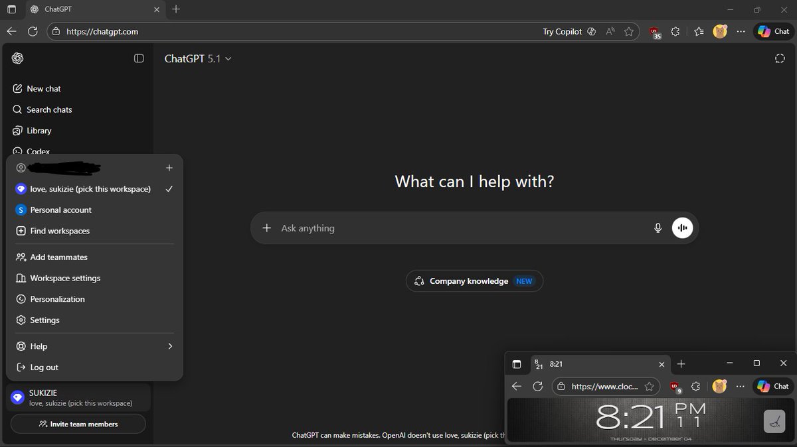
Task: Choose Add teammates
Action: tap(94, 257)
